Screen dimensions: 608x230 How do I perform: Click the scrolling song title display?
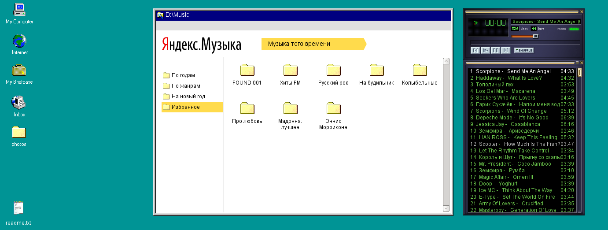click(546, 22)
